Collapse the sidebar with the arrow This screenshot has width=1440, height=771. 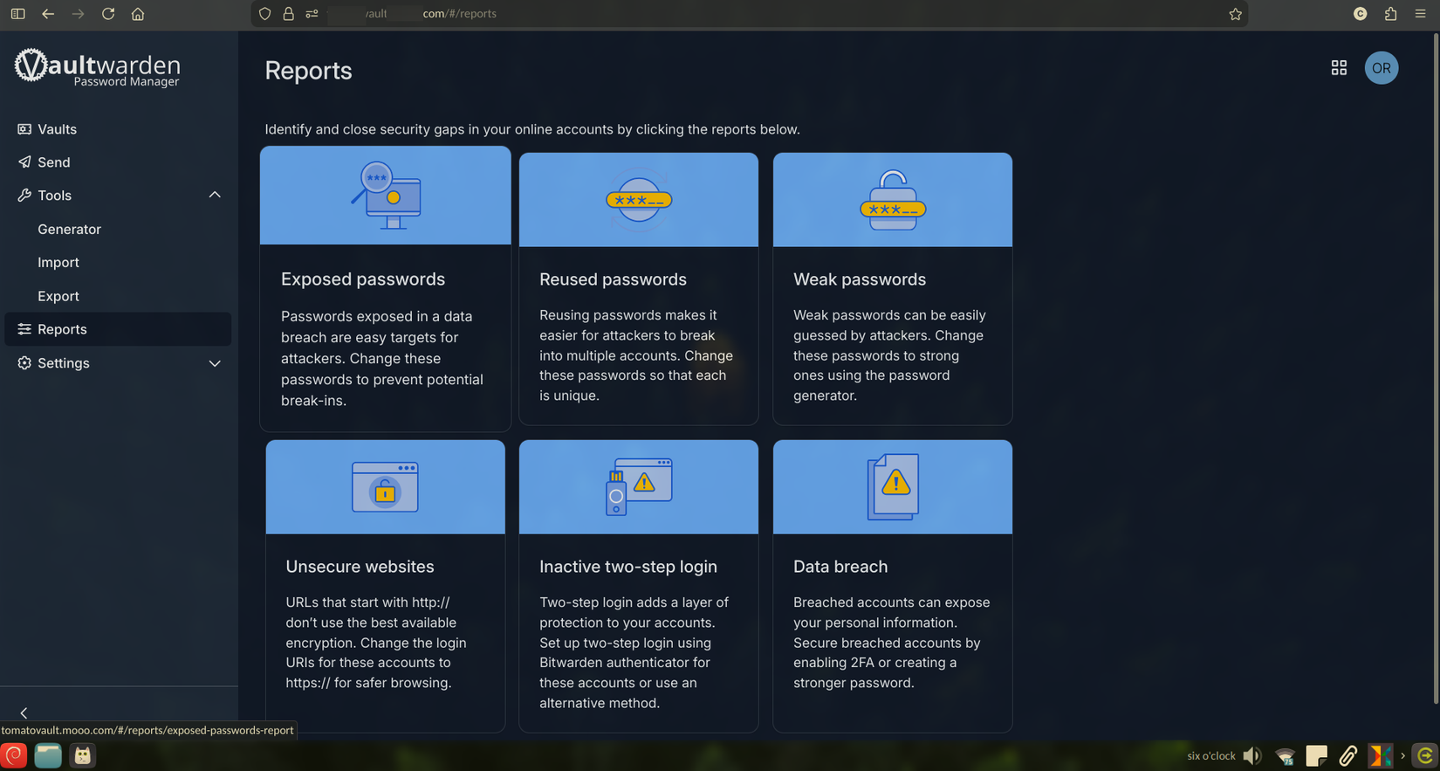click(x=24, y=712)
